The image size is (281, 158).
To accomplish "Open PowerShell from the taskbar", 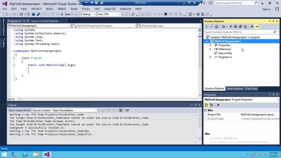I will pos(25,154).
